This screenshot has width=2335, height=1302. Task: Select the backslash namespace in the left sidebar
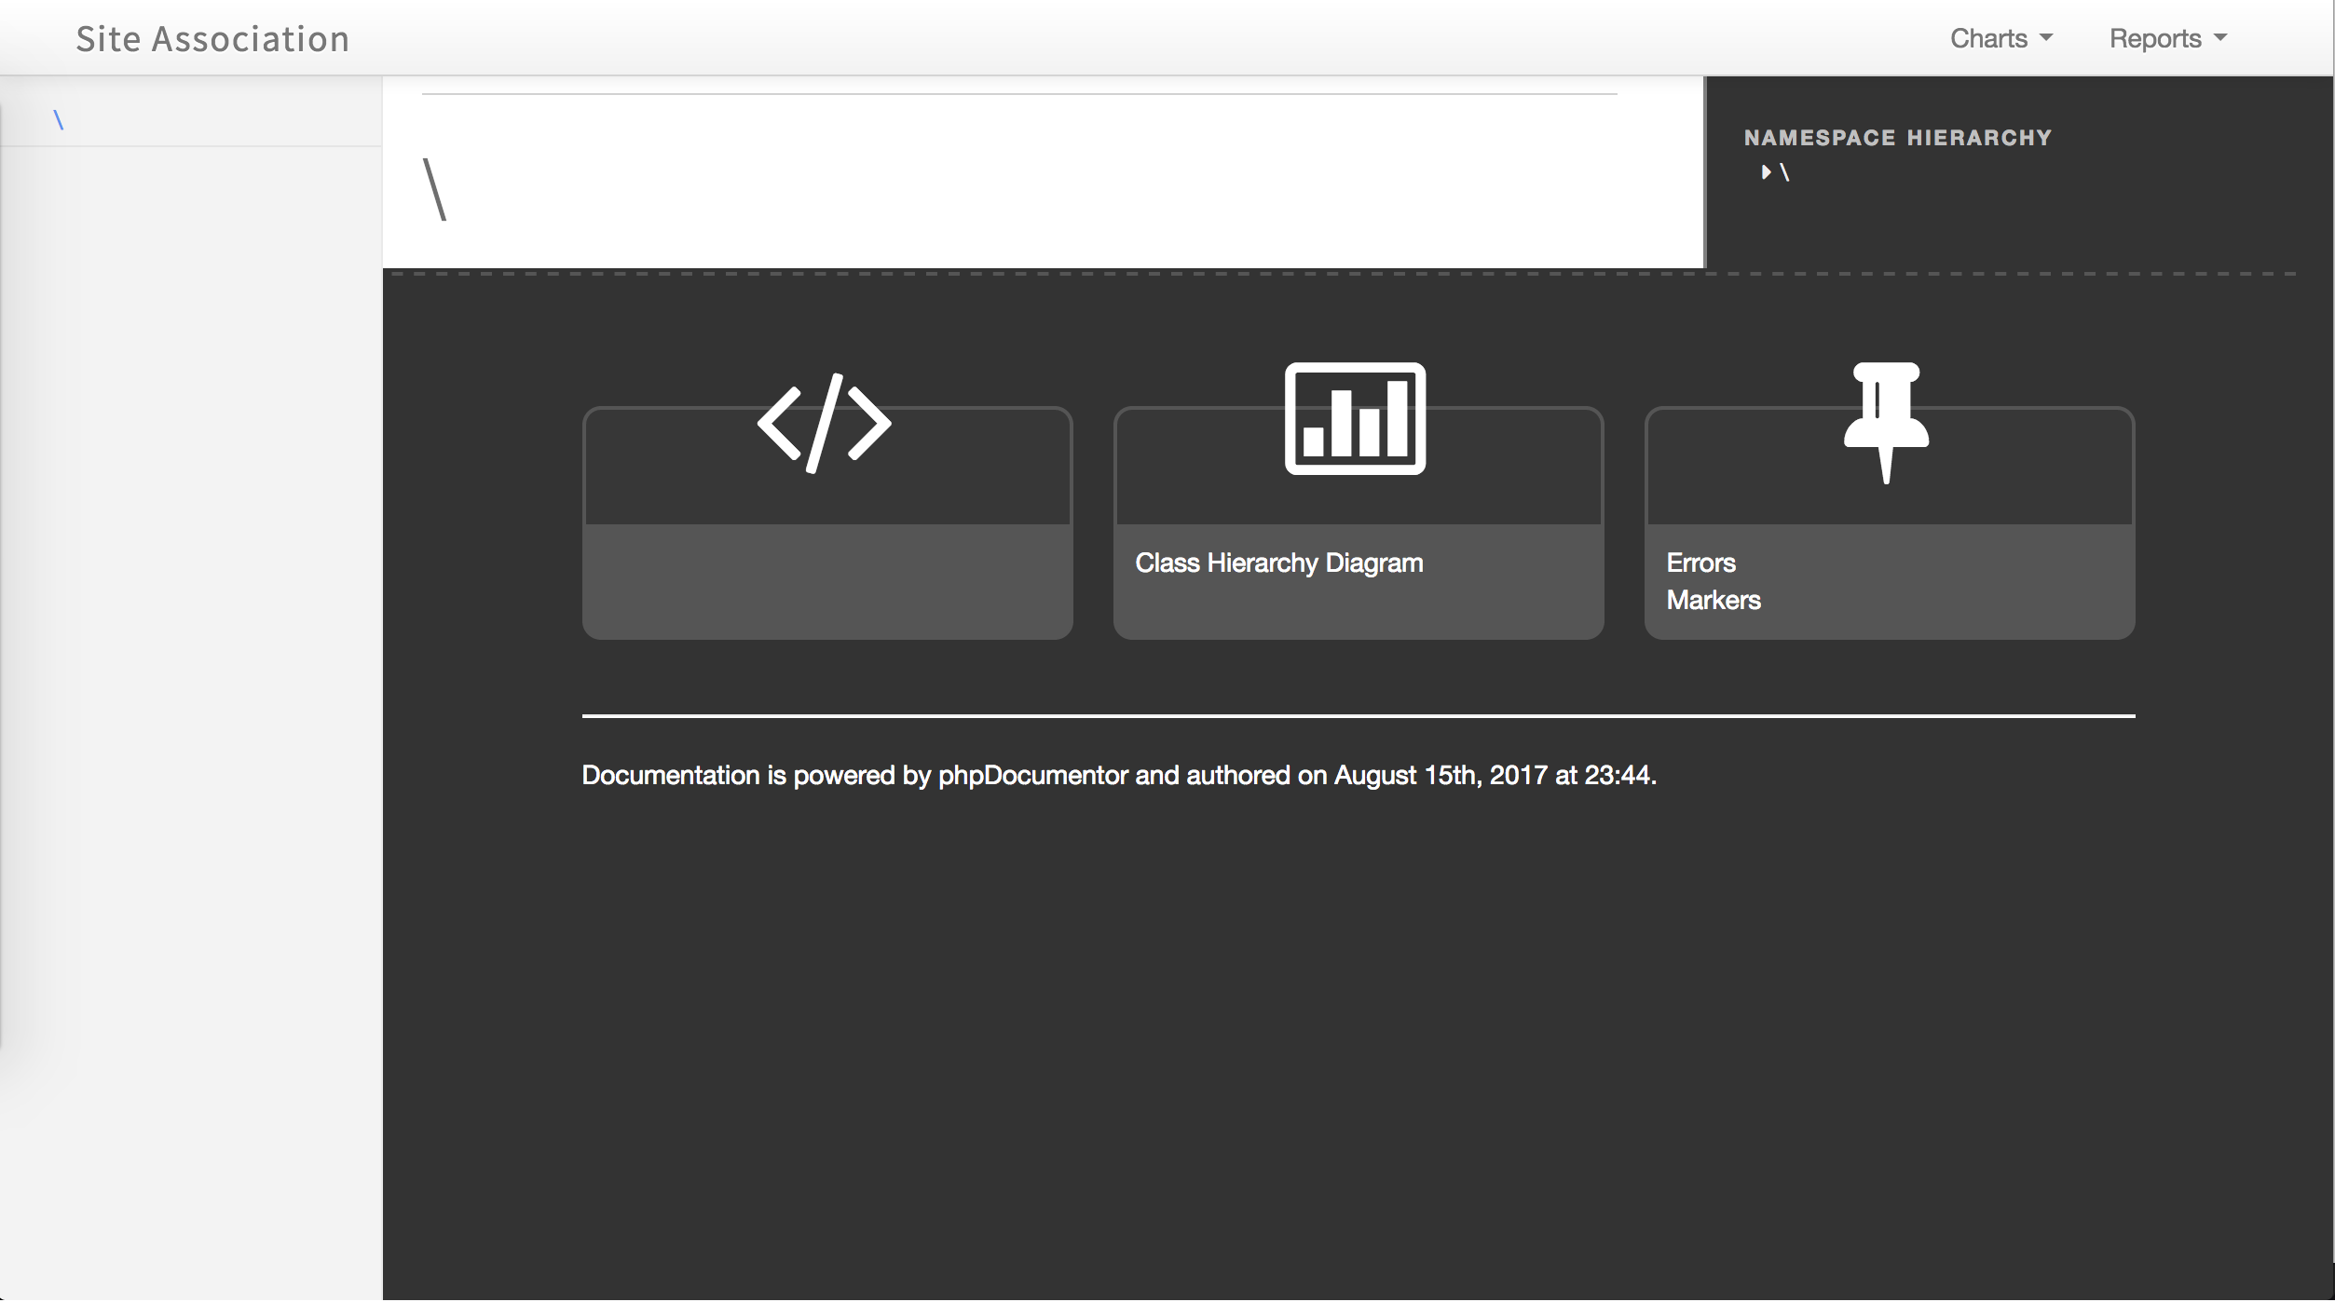(x=59, y=120)
